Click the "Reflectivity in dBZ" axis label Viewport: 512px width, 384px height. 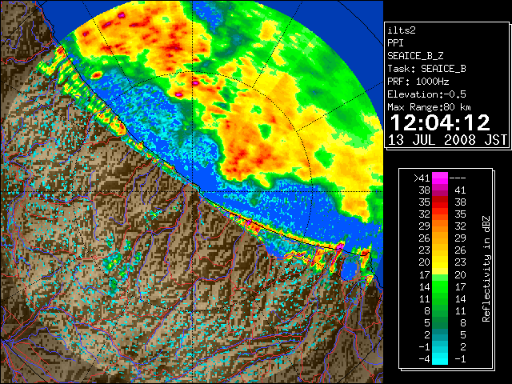click(486, 269)
